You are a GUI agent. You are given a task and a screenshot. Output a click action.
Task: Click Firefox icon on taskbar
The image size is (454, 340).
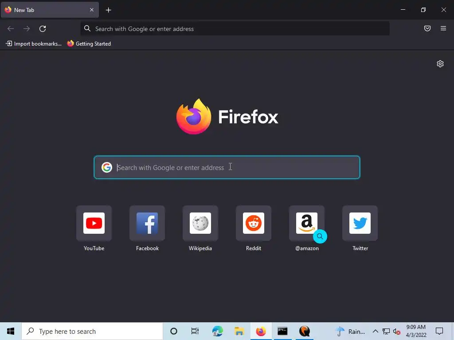(x=261, y=331)
